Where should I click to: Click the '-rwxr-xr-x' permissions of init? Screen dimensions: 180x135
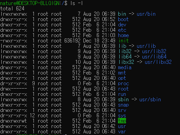(13, 41)
